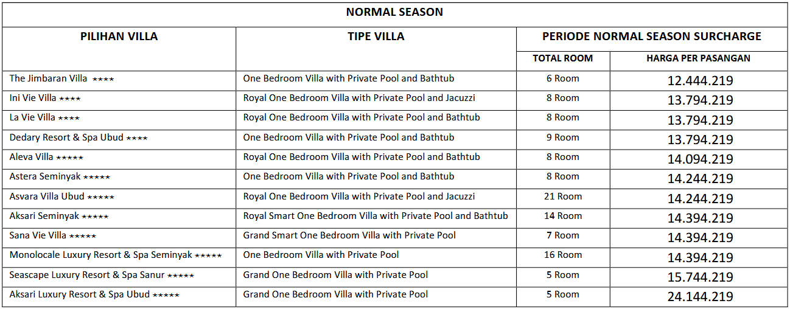This screenshot has height=309, width=790.
Task: Select the Asvara Villa Ubud cell
Action: tap(61, 196)
